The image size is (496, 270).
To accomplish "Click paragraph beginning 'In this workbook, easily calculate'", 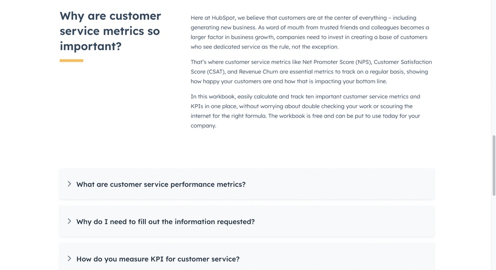I will pos(306,111).
